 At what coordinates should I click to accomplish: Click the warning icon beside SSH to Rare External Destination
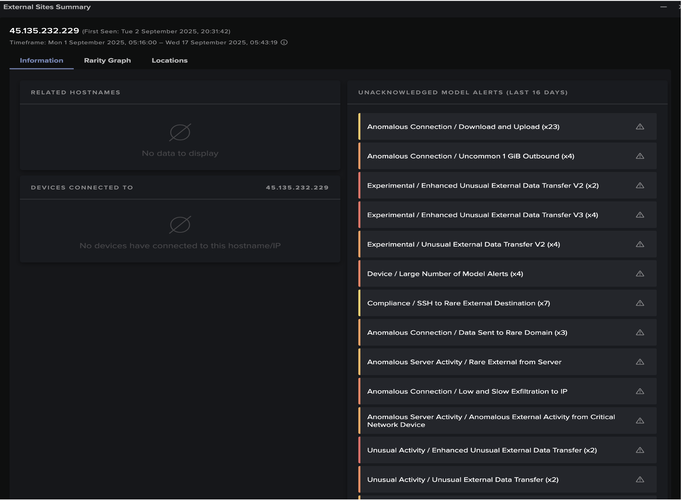(641, 303)
